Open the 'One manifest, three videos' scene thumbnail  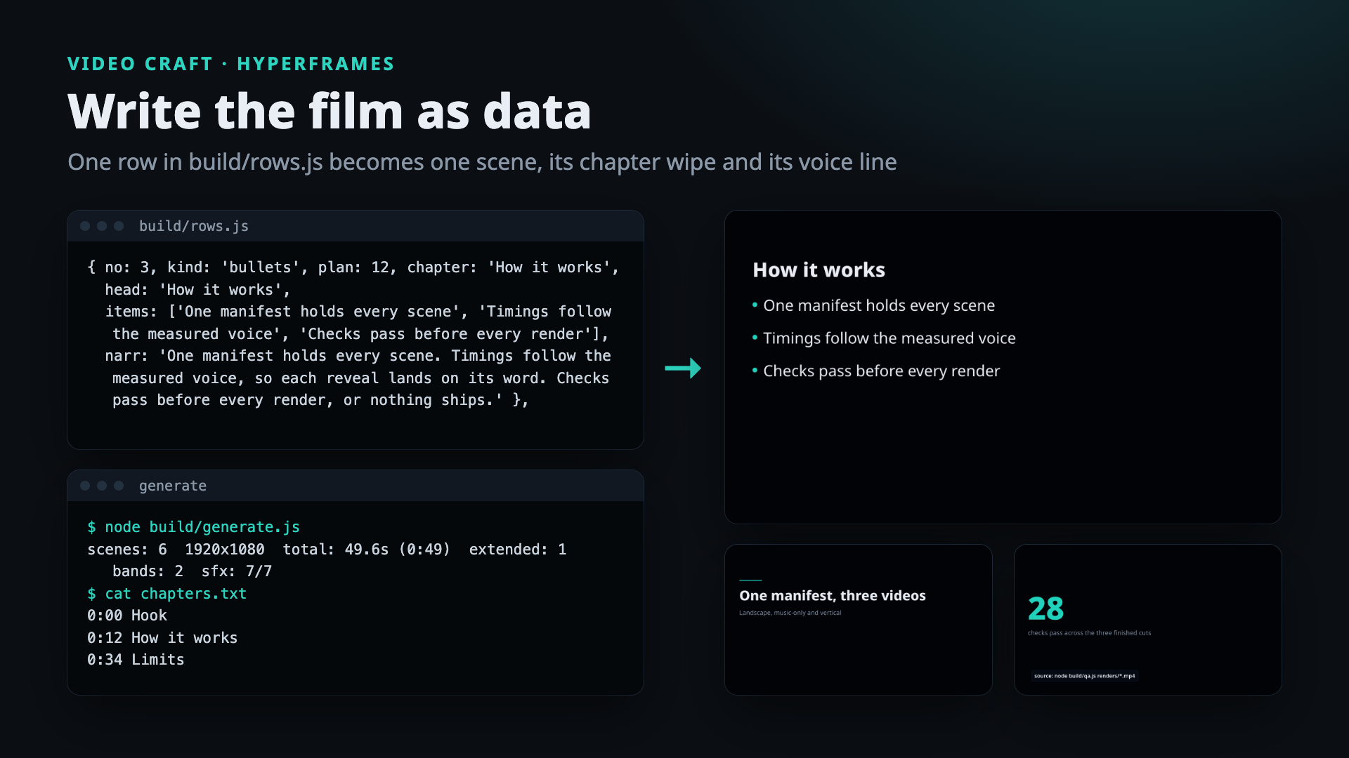859,620
